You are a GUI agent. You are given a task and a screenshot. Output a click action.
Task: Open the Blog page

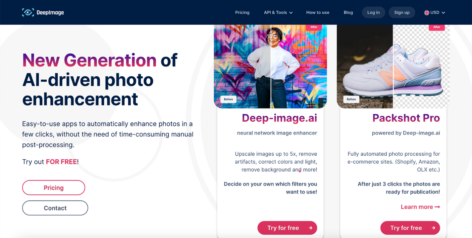[x=348, y=13]
